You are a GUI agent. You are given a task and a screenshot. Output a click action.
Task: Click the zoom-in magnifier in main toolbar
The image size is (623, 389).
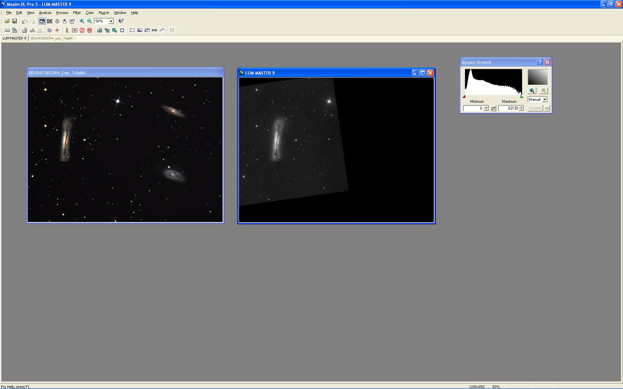coord(82,21)
